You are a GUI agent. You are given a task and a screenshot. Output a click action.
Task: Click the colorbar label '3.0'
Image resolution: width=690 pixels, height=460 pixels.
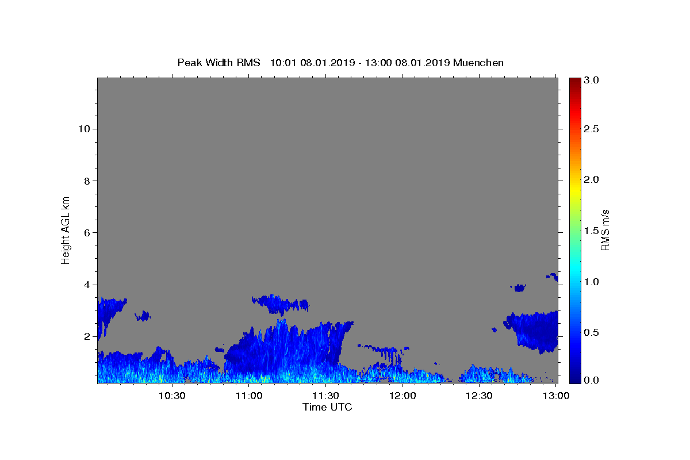click(x=592, y=80)
